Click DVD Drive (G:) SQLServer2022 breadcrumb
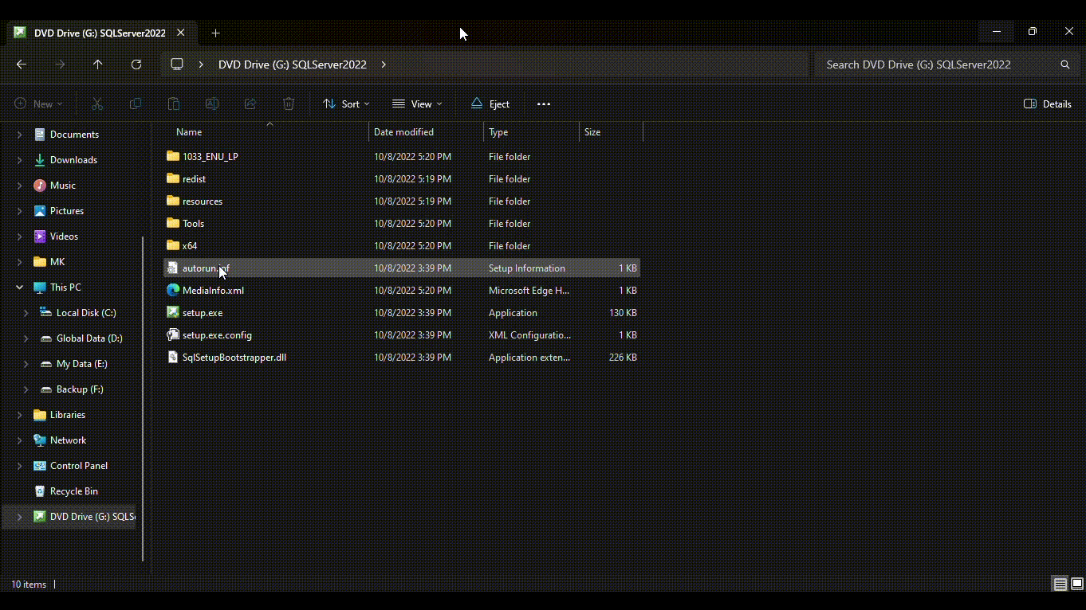Image resolution: width=1086 pixels, height=610 pixels. tap(293, 65)
